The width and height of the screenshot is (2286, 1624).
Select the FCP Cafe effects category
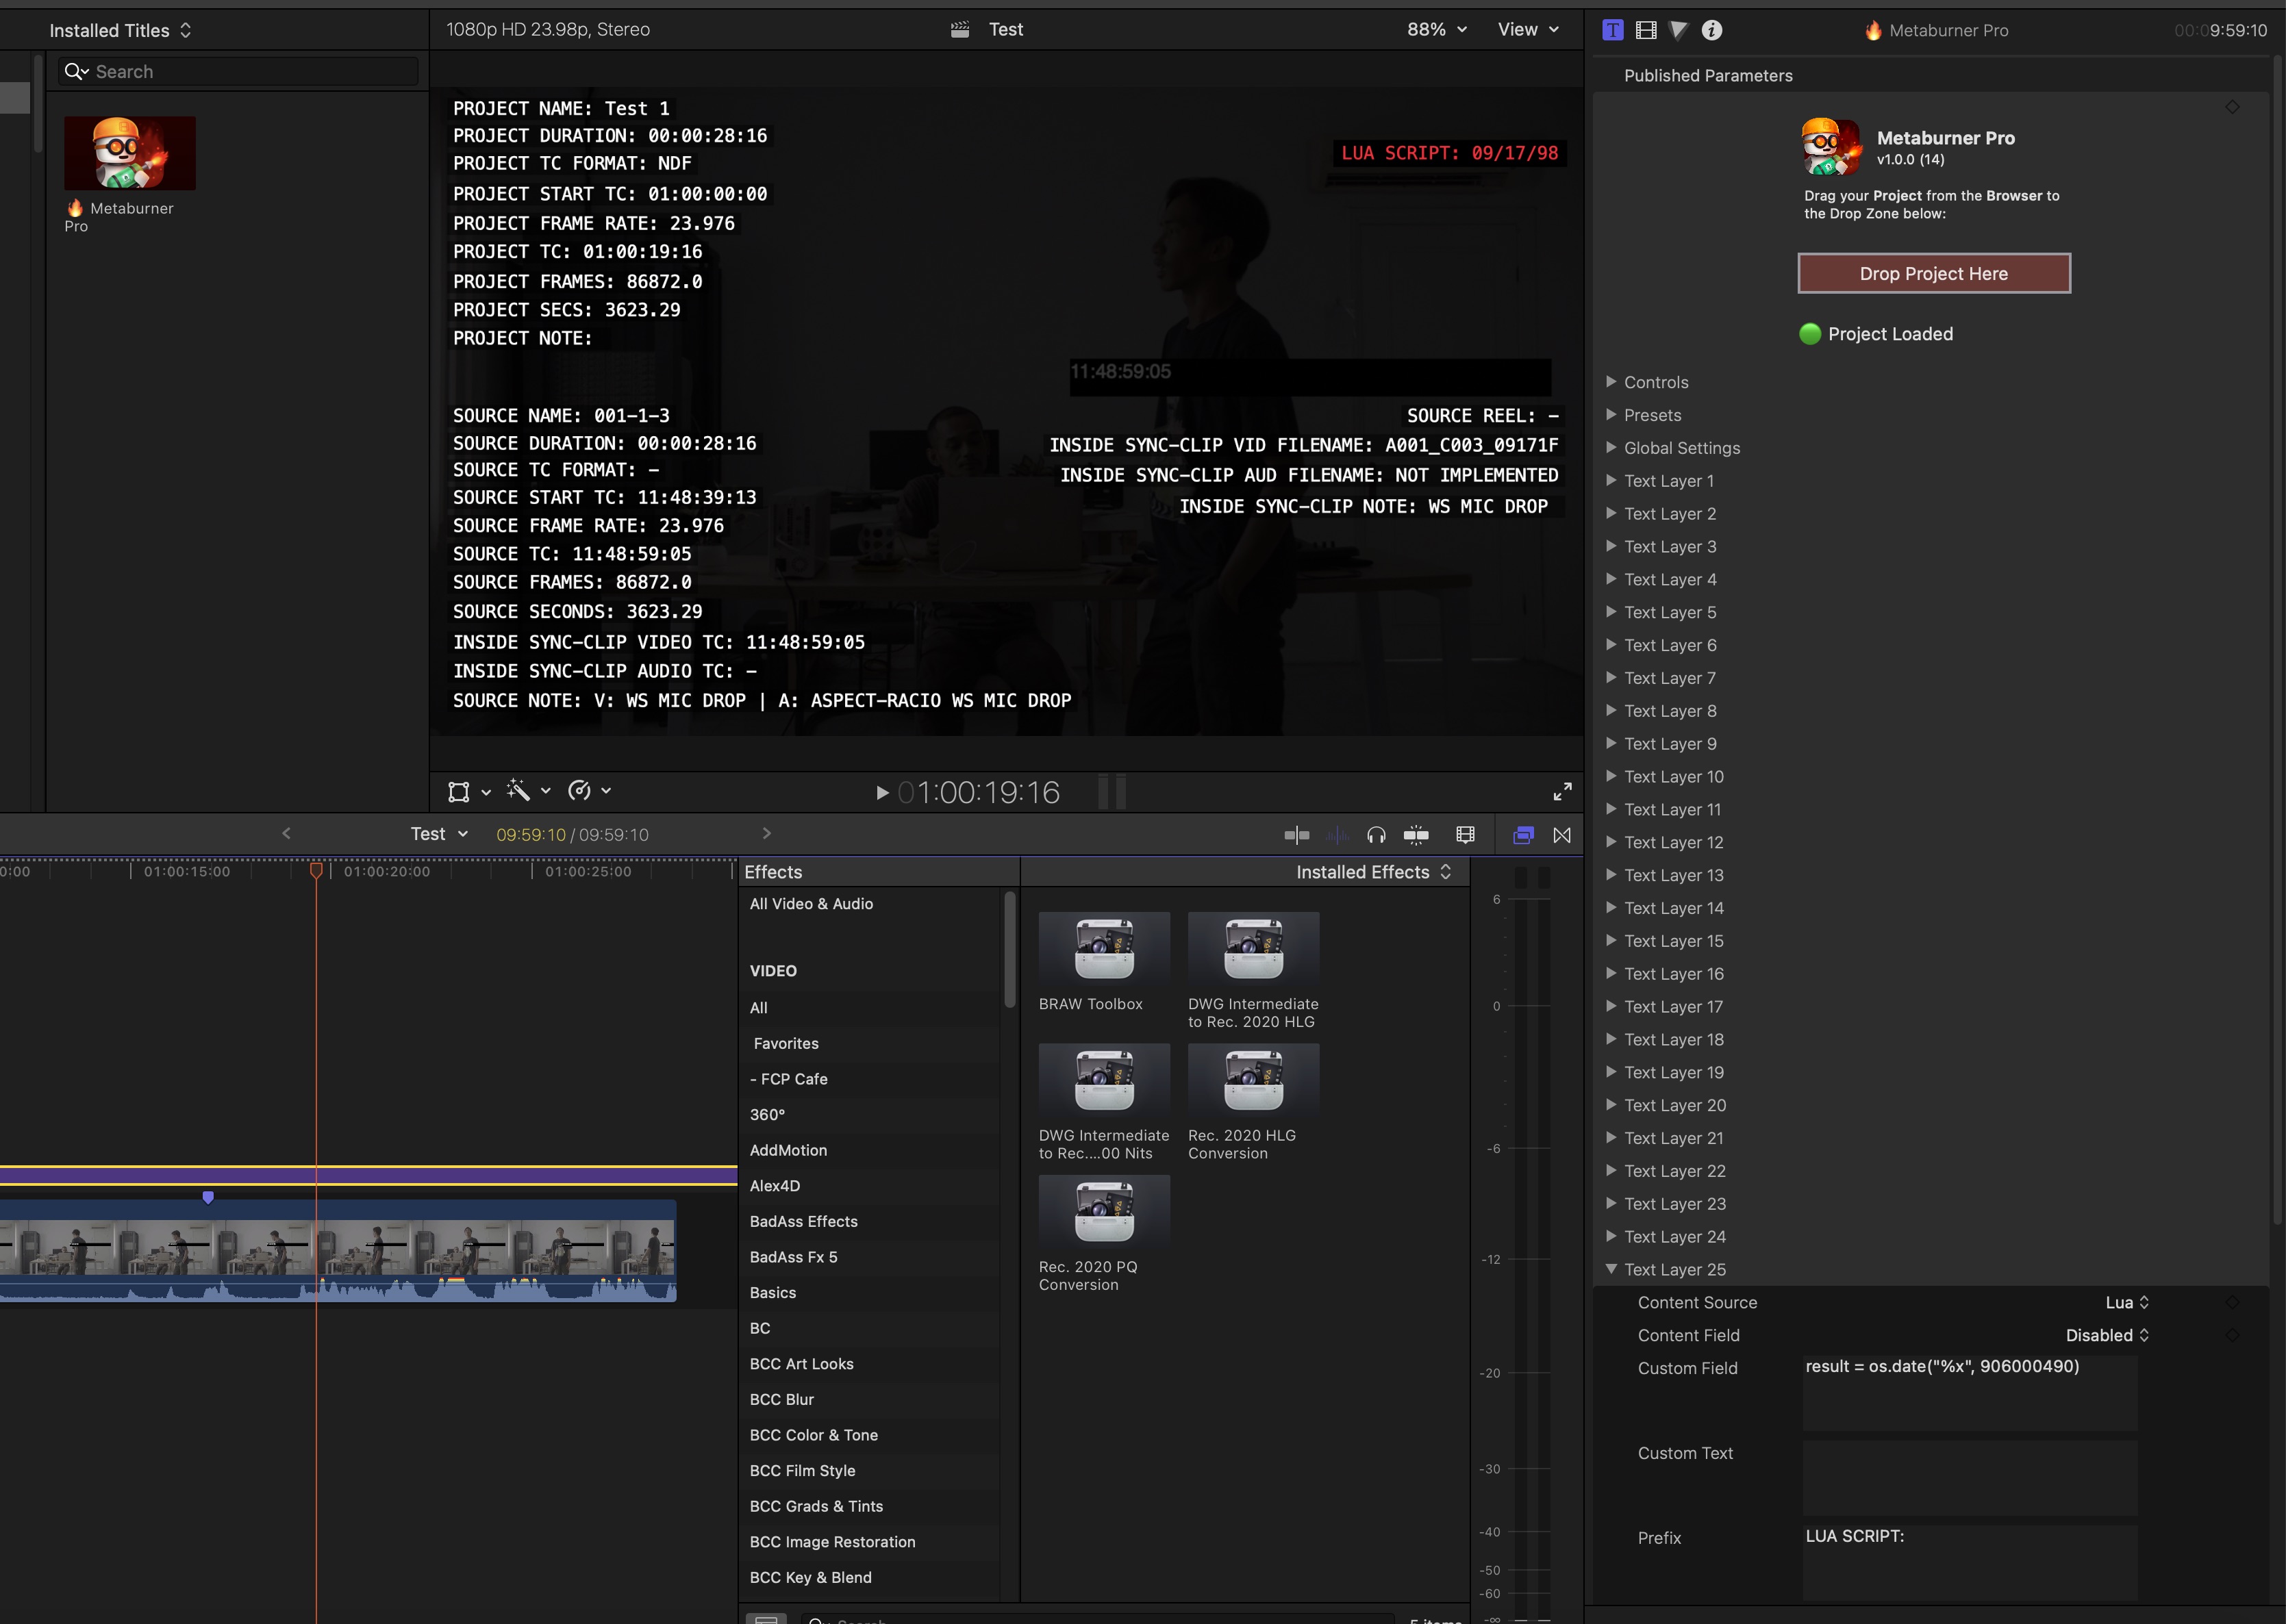789,1079
